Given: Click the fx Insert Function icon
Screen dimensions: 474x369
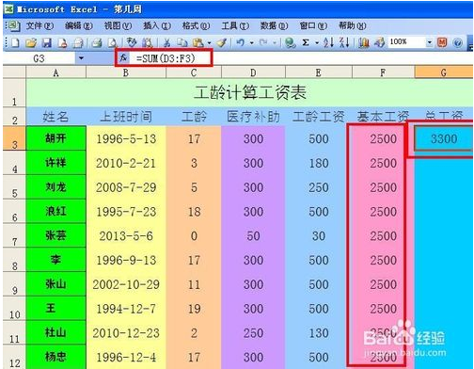Looking at the screenshot, I should (x=123, y=57).
